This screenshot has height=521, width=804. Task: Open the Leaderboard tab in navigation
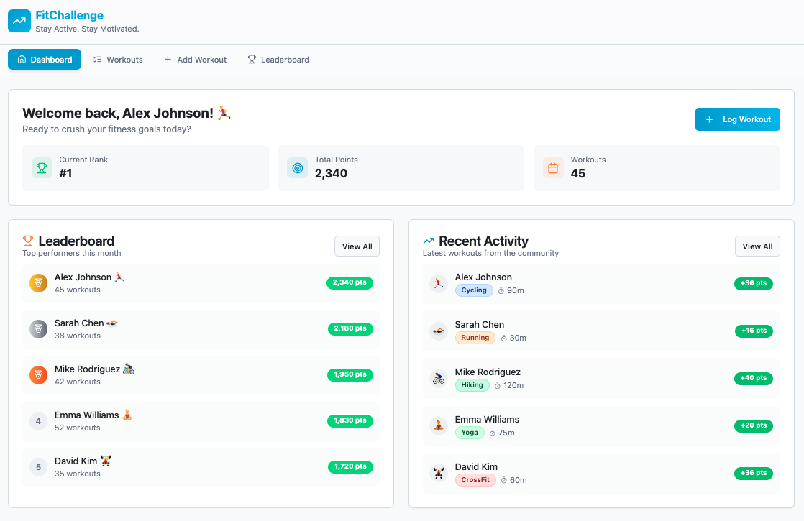pos(278,60)
